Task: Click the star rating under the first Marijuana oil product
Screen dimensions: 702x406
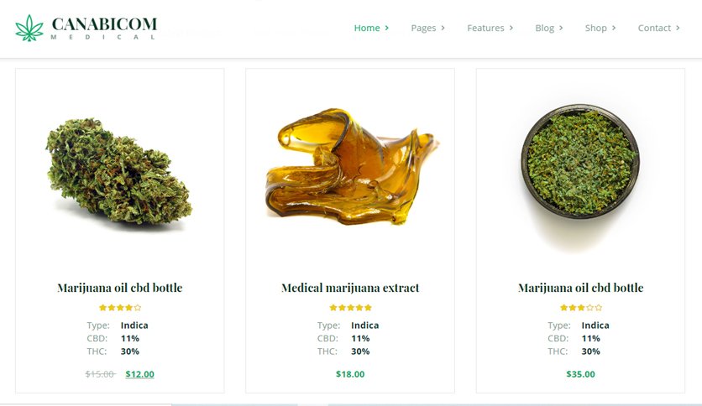Action: coord(120,308)
